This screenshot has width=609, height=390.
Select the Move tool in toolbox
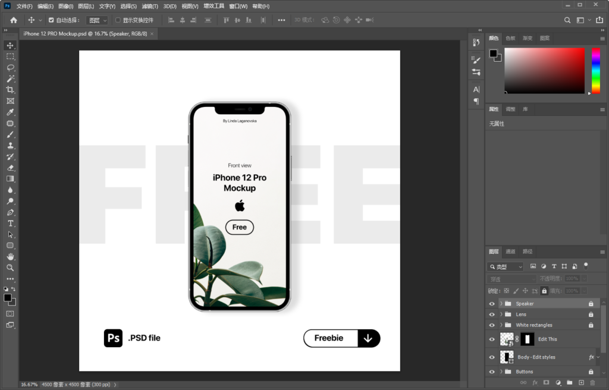(10, 45)
